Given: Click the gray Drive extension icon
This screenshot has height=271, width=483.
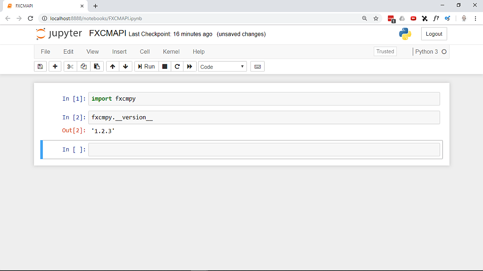Looking at the screenshot, I should coord(402,18).
